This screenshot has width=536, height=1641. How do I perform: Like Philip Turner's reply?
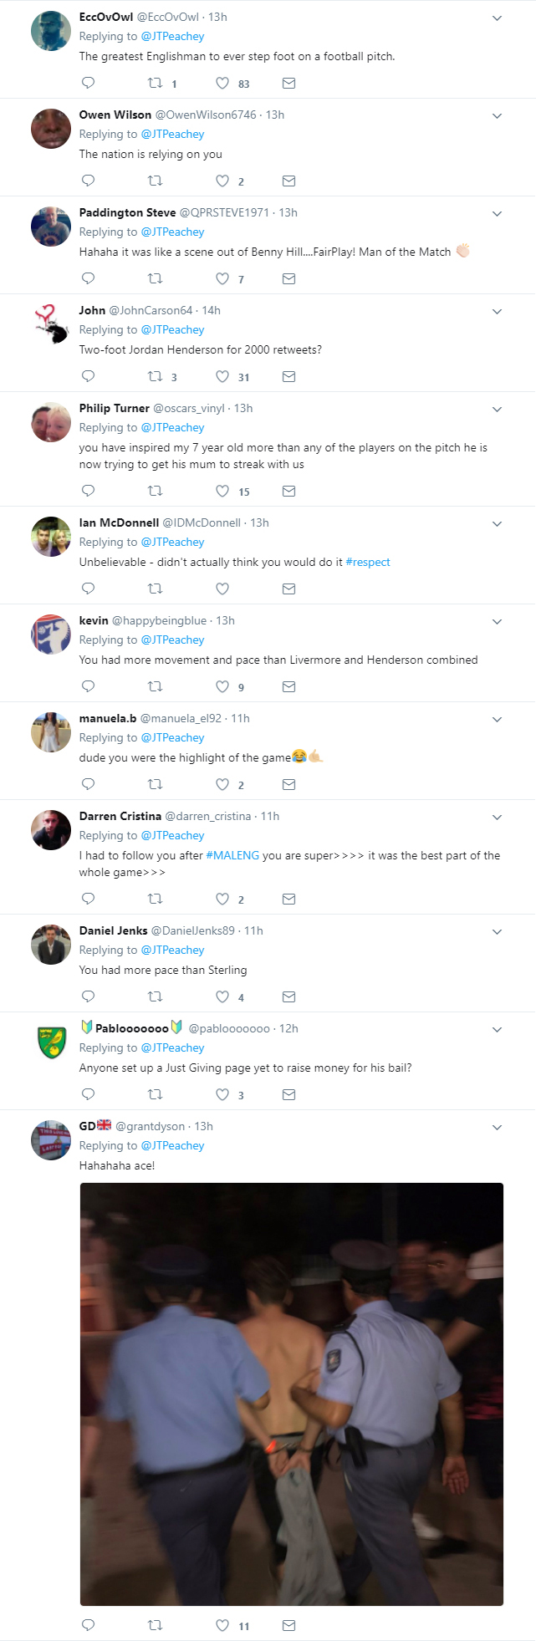(x=222, y=492)
